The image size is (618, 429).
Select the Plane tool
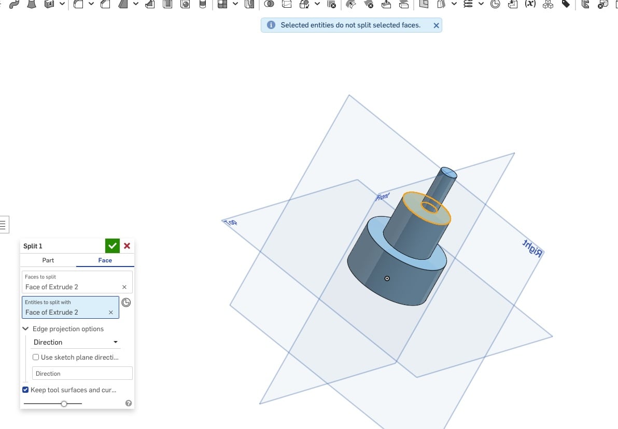click(x=424, y=4)
